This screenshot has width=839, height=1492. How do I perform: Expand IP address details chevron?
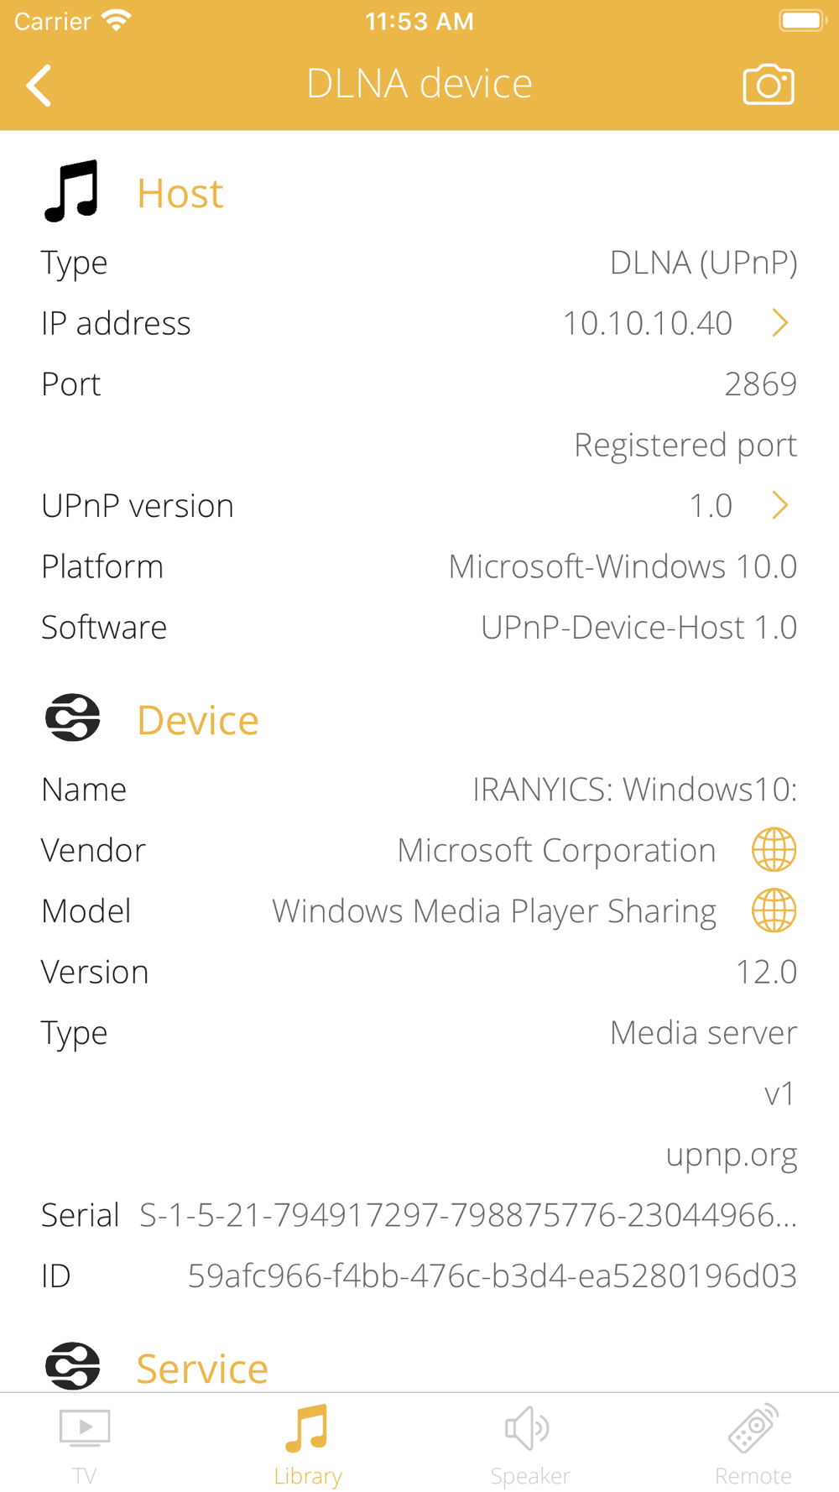coord(780,323)
